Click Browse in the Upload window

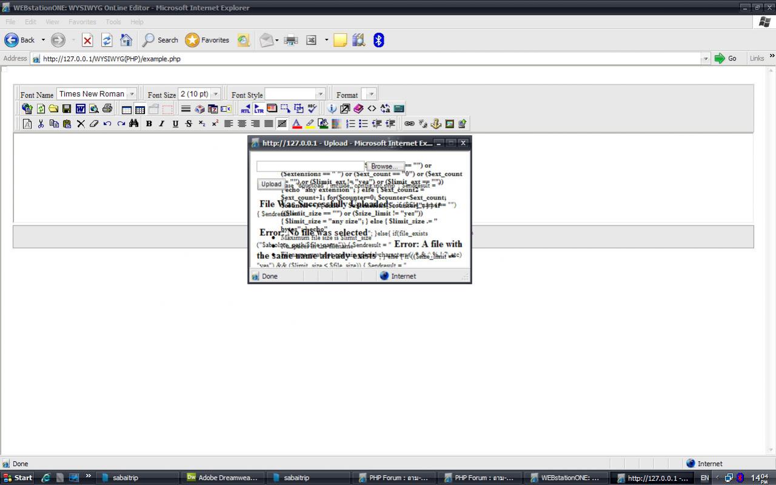click(x=385, y=166)
